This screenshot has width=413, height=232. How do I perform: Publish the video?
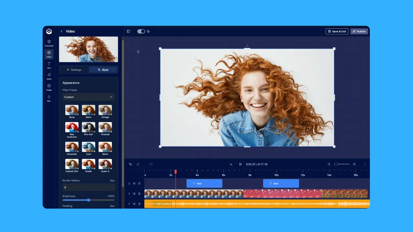pyautogui.click(x=359, y=31)
